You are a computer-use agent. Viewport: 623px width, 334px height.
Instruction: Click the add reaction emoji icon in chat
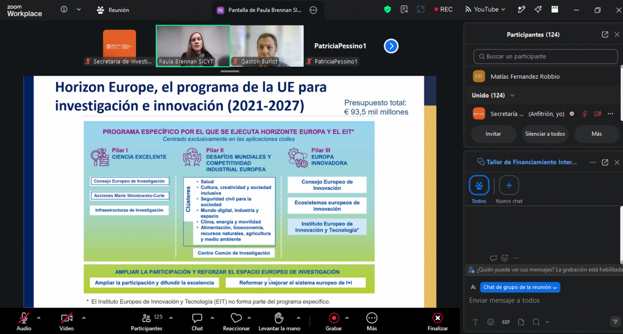point(505,258)
